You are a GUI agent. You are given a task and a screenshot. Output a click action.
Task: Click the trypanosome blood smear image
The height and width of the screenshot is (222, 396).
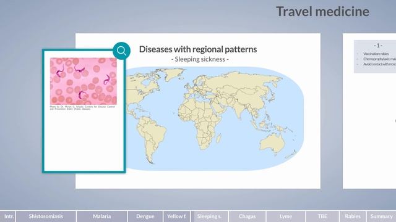coord(84,81)
